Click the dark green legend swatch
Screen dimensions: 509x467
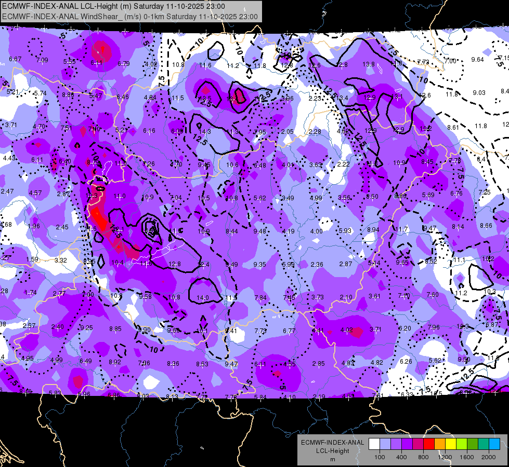pos(472,444)
